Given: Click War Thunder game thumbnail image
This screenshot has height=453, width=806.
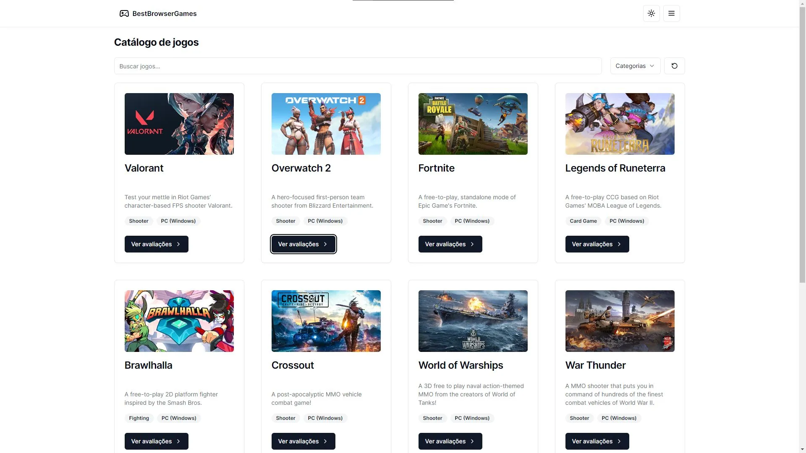Looking at the screenshot, I should [x=620, y=321].
